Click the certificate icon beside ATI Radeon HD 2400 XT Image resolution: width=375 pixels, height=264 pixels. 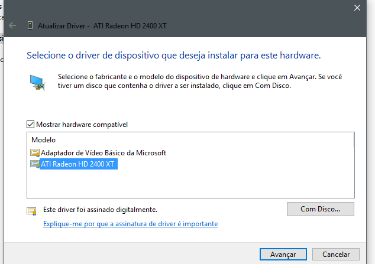click(35, 164)
